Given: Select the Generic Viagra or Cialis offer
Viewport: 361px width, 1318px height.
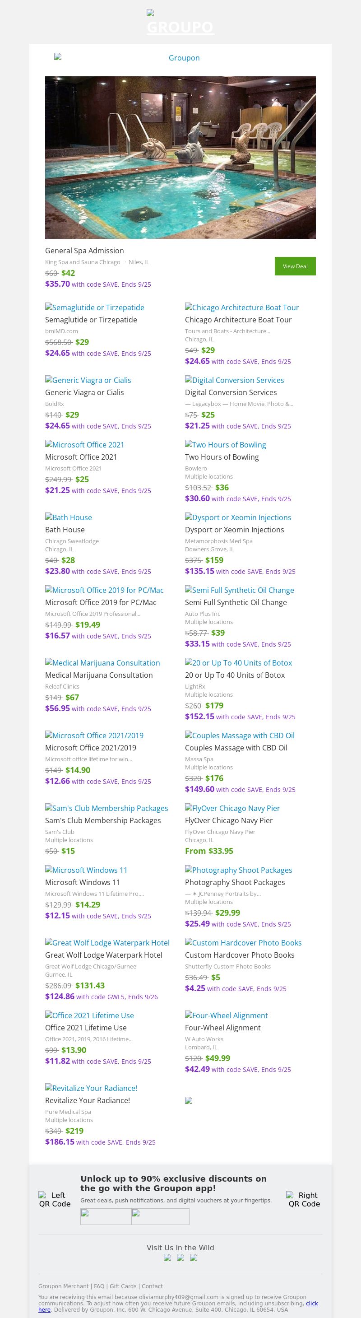Looking at the screenshot, I should [x=88, y=380].
